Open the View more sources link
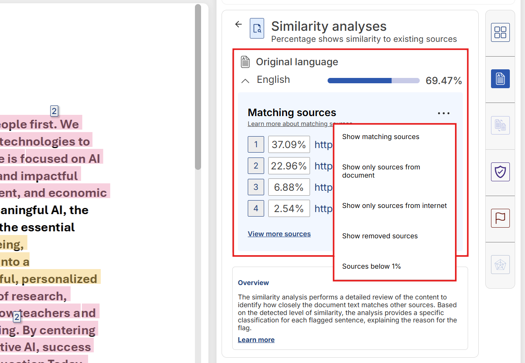This screenshot has height=363, width=525. click(x=279, y=234)
